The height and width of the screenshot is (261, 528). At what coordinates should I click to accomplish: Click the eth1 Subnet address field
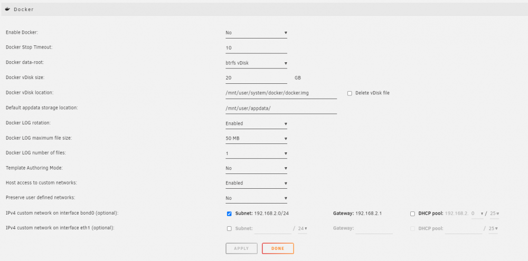coord(273,228)
